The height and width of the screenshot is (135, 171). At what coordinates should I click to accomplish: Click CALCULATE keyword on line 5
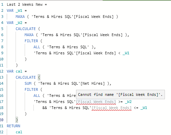(x=26, y=29)
